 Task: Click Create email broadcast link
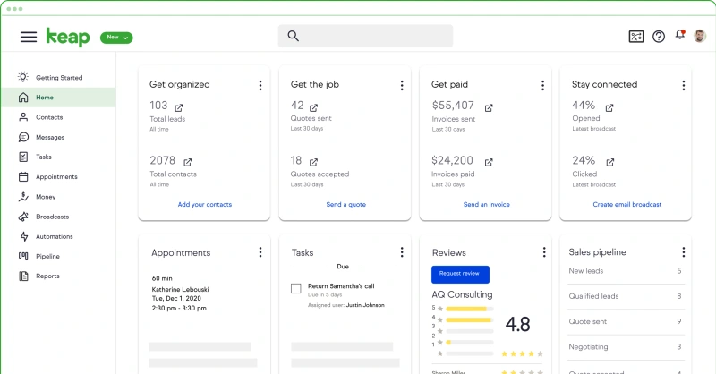coord(626,205)
